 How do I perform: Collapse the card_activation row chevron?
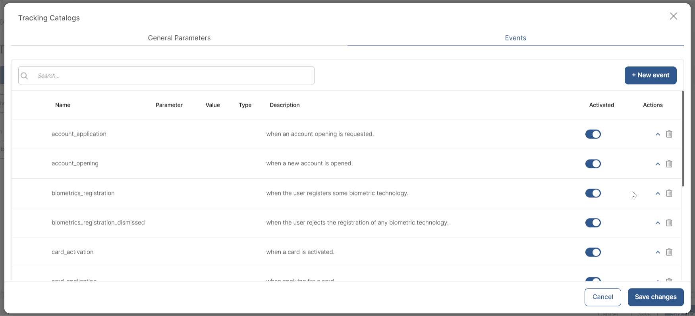pyautogui.click(x=658, y=252)
